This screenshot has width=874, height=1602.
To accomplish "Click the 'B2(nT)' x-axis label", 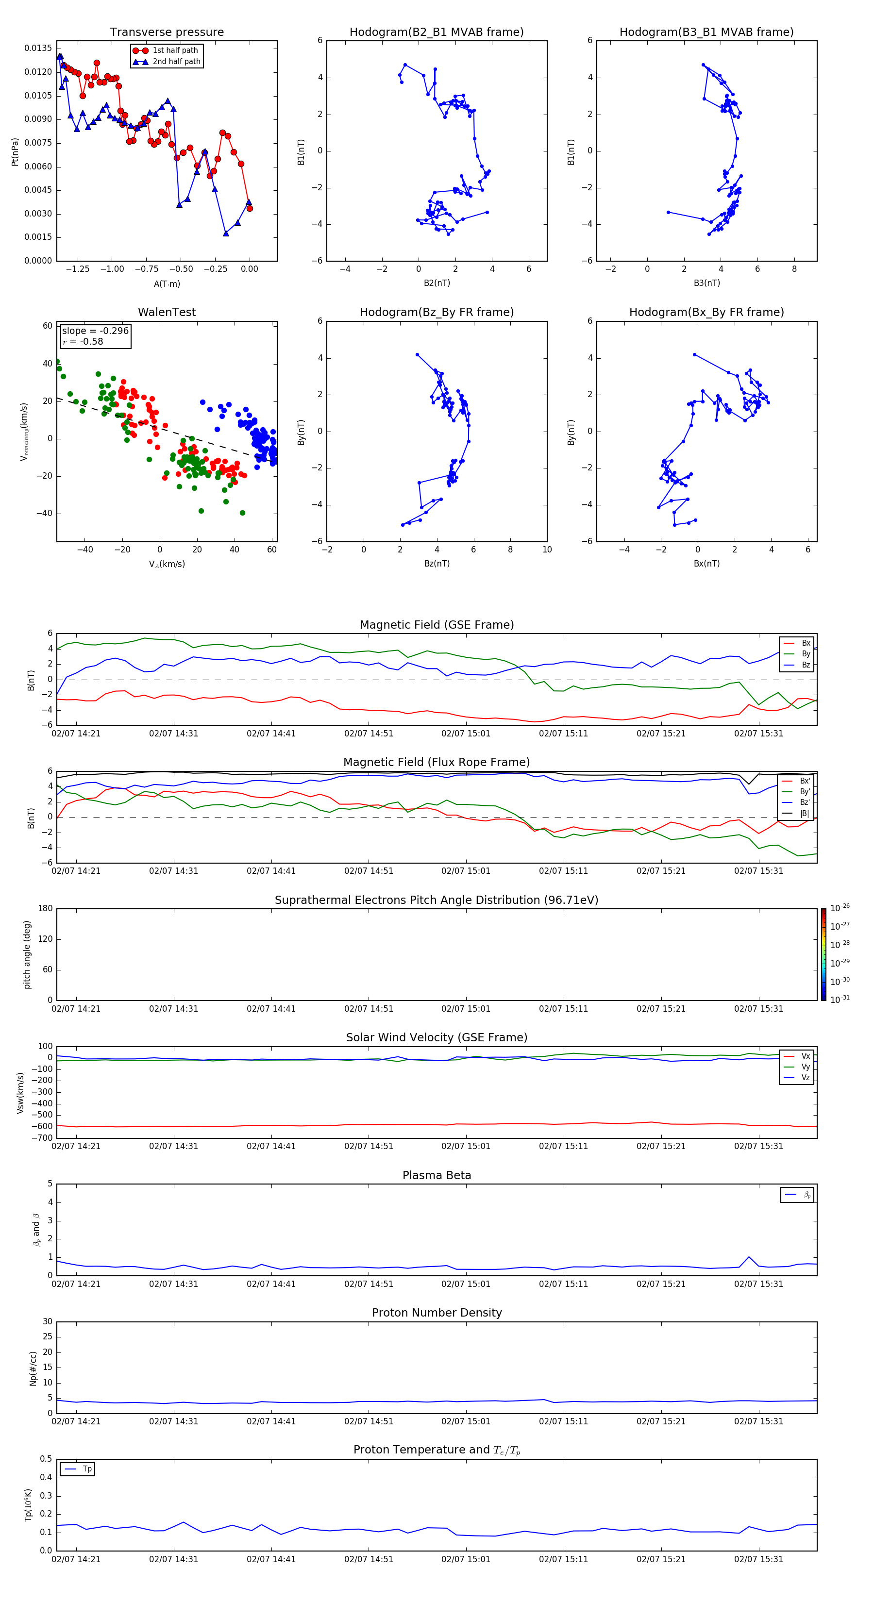I will point(437,283).
